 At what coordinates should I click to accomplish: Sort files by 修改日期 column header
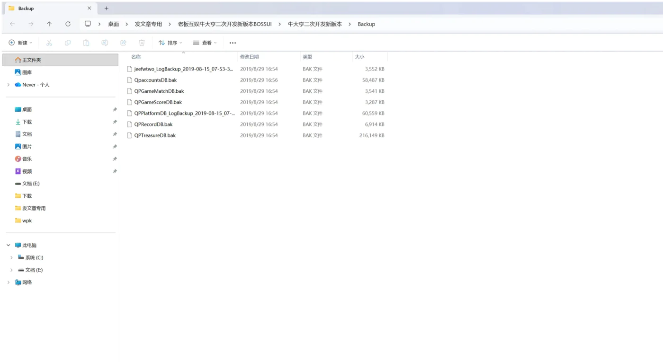pos(269,57)
